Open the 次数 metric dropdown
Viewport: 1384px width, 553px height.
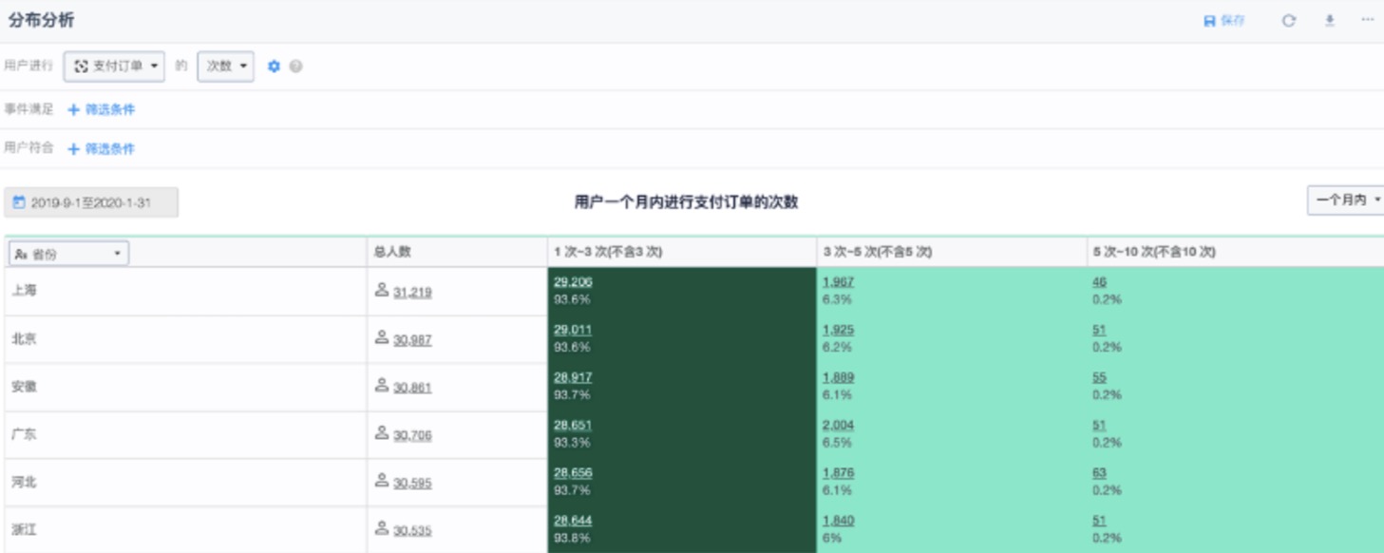pyautogui.click(x=226, y=67)
